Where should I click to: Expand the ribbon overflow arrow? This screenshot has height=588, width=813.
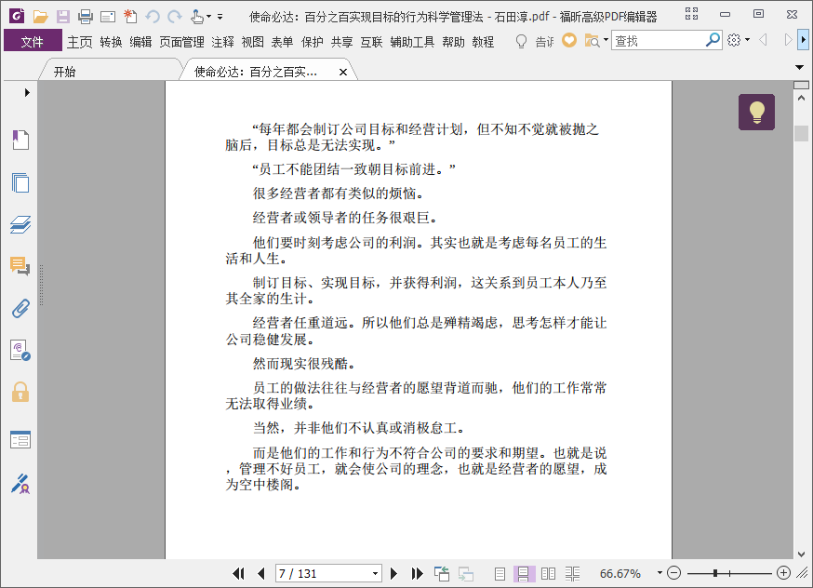pos(803,39)
